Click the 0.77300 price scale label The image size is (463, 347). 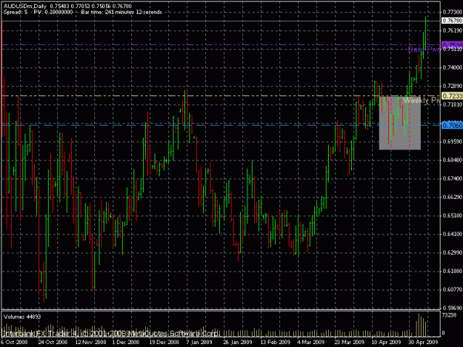pyautogui.click(x=453, y=12)
